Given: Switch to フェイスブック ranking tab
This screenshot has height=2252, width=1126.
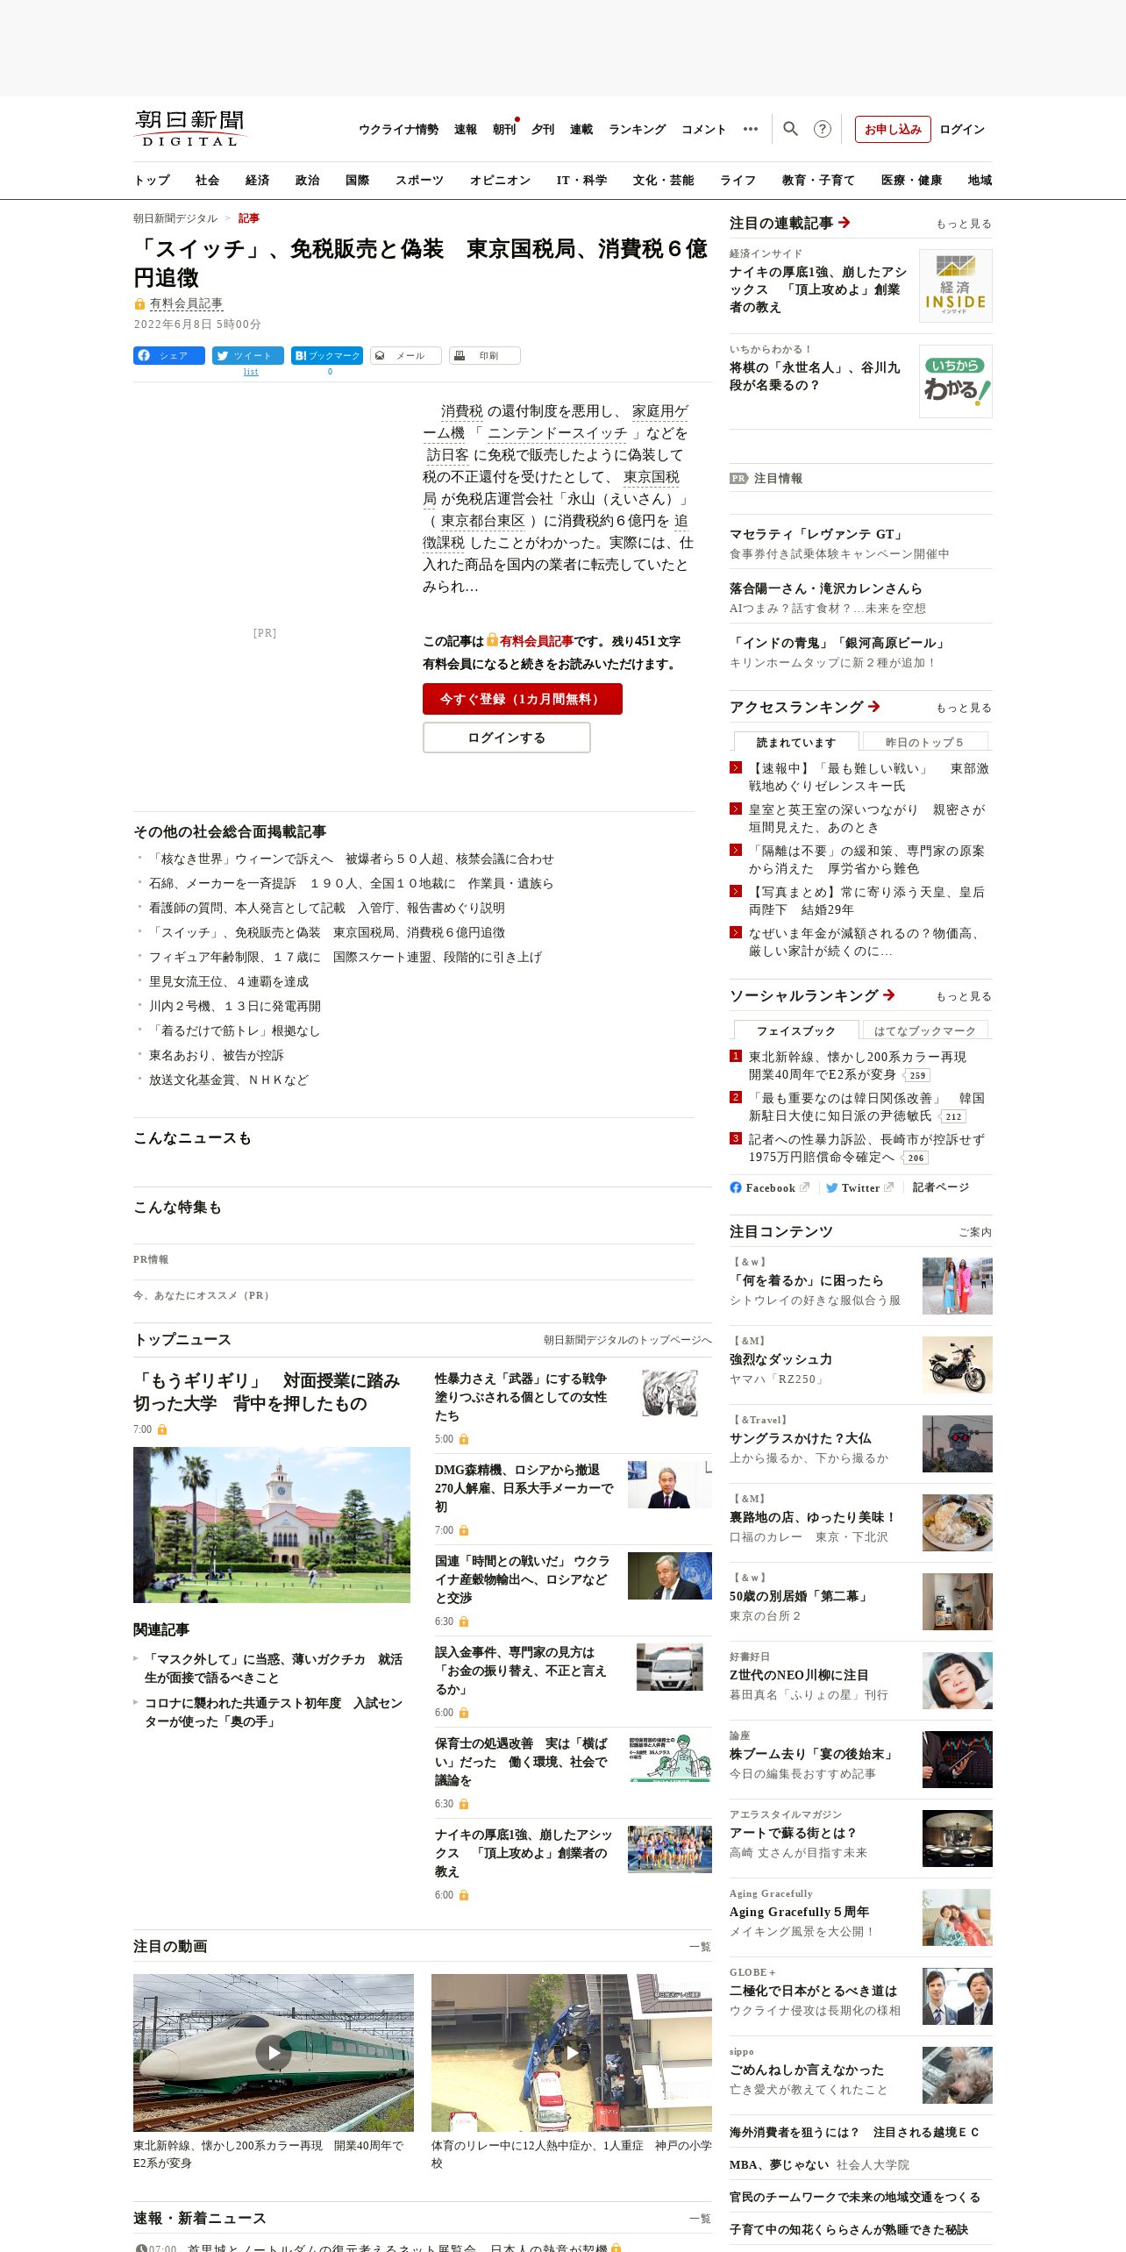Looking at the screenshot, I should tap(796, 1030).
